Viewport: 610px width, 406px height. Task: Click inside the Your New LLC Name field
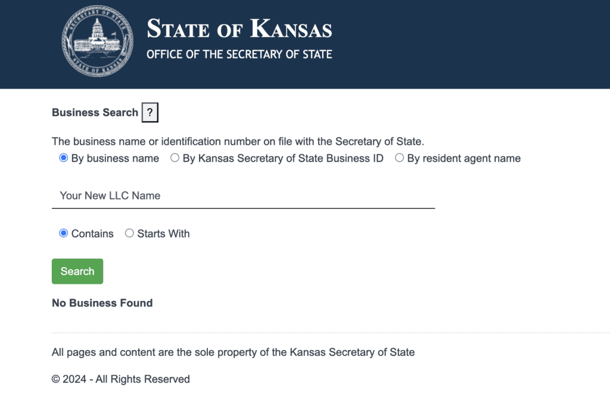pos(238,196)
